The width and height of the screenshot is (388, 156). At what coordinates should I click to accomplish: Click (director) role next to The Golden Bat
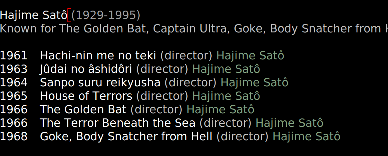156,109
